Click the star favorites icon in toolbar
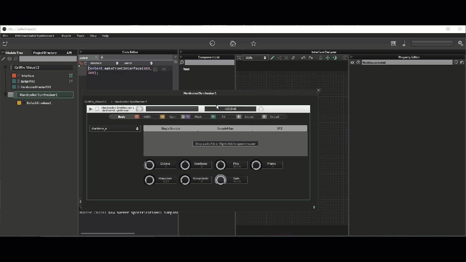 [253, 43]
